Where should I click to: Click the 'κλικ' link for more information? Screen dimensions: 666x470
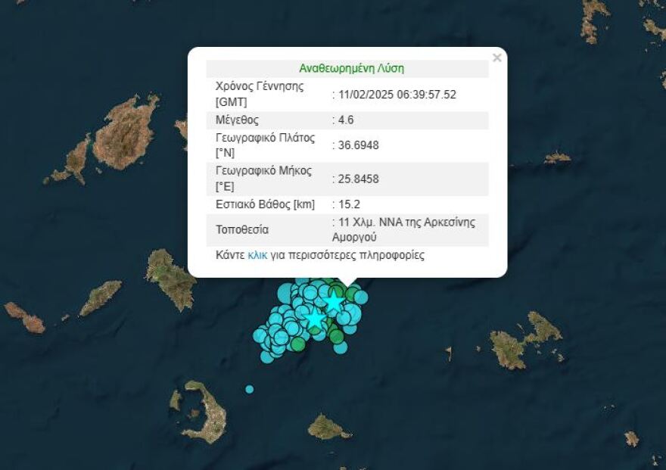pyautogui.click(x=257, y=256)
